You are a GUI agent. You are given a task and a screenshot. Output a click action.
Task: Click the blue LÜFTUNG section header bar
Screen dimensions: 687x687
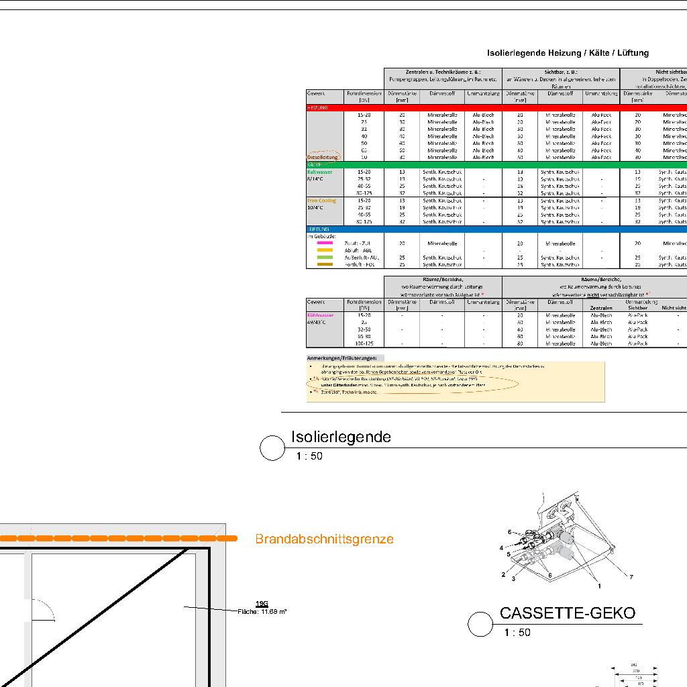(x=496, y=229)
